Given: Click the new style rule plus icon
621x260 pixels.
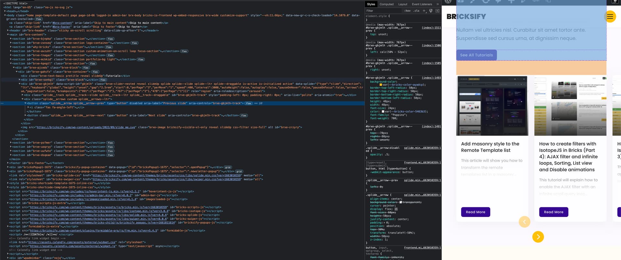Looking at the screenshot, I should (x=424, y=11).
